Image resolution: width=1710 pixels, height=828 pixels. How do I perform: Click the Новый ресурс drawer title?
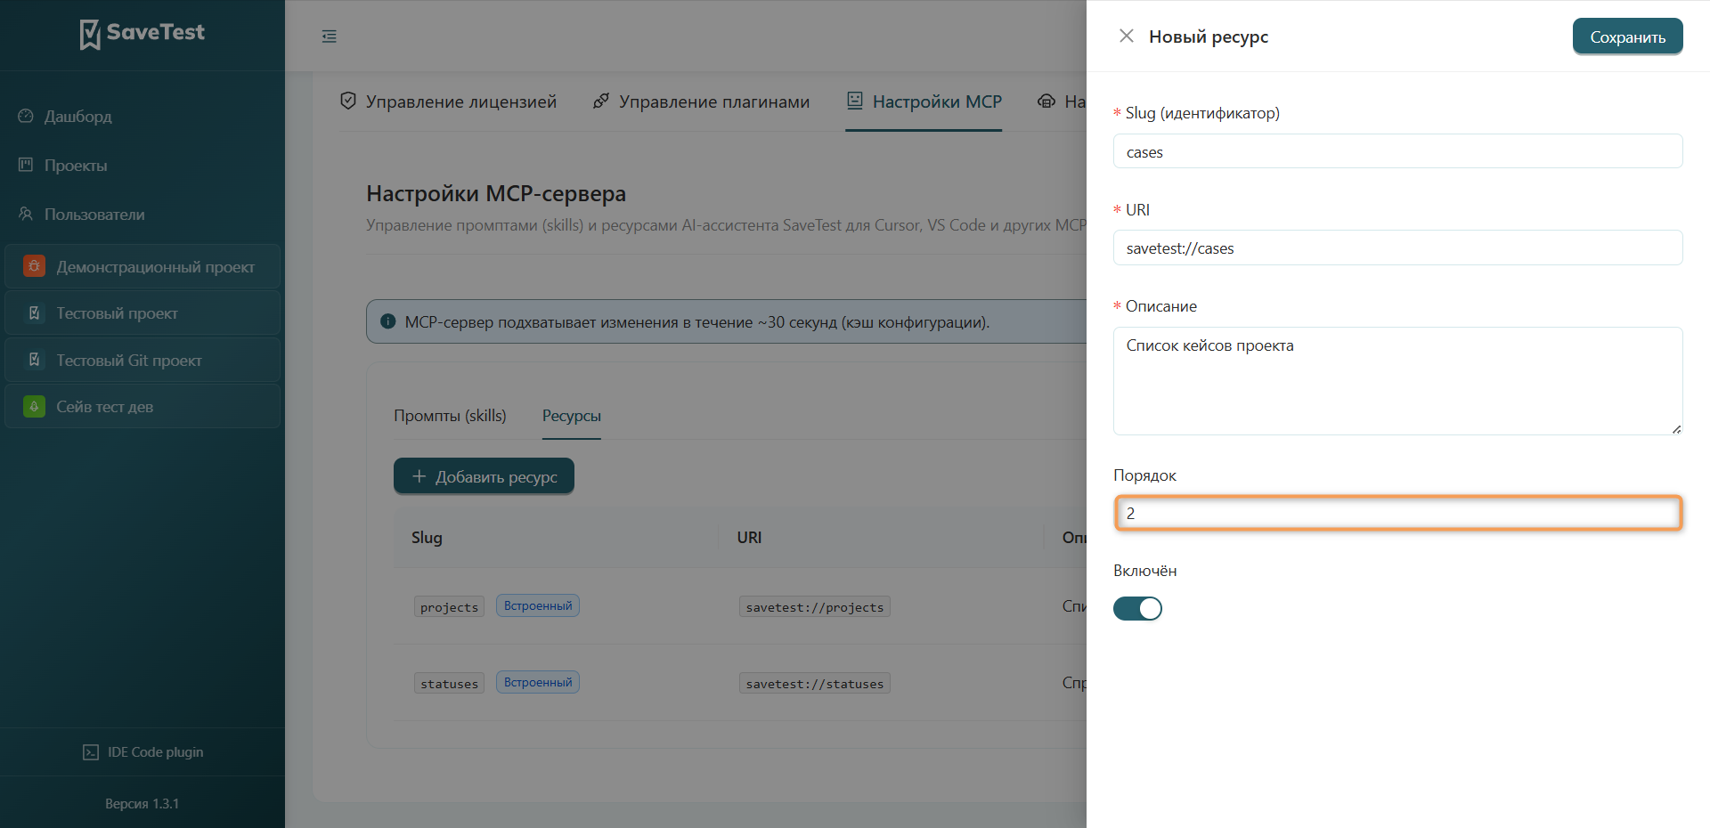[x=1209, y=37]
